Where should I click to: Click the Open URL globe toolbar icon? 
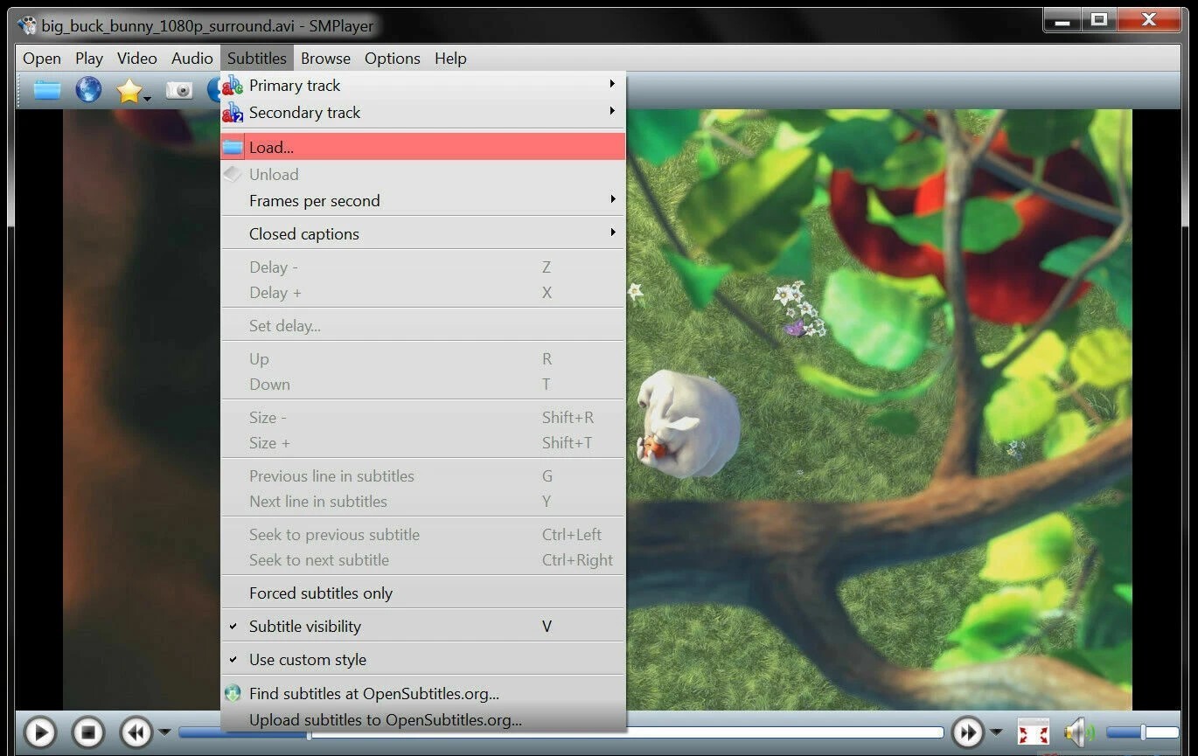click(x=88, y=90)
